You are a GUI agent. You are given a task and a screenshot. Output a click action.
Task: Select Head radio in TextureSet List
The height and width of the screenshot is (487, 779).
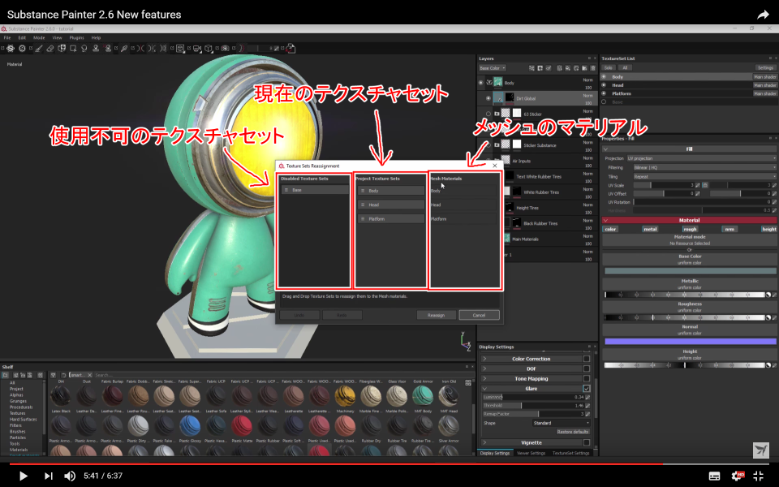(604, 85)
